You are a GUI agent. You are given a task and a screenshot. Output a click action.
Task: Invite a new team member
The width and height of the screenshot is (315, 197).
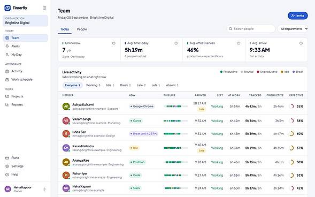[297, 16]
